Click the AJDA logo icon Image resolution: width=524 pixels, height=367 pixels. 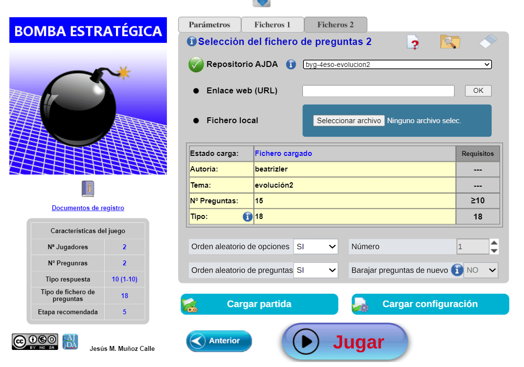pyautogui.click(x=70, y=342)
